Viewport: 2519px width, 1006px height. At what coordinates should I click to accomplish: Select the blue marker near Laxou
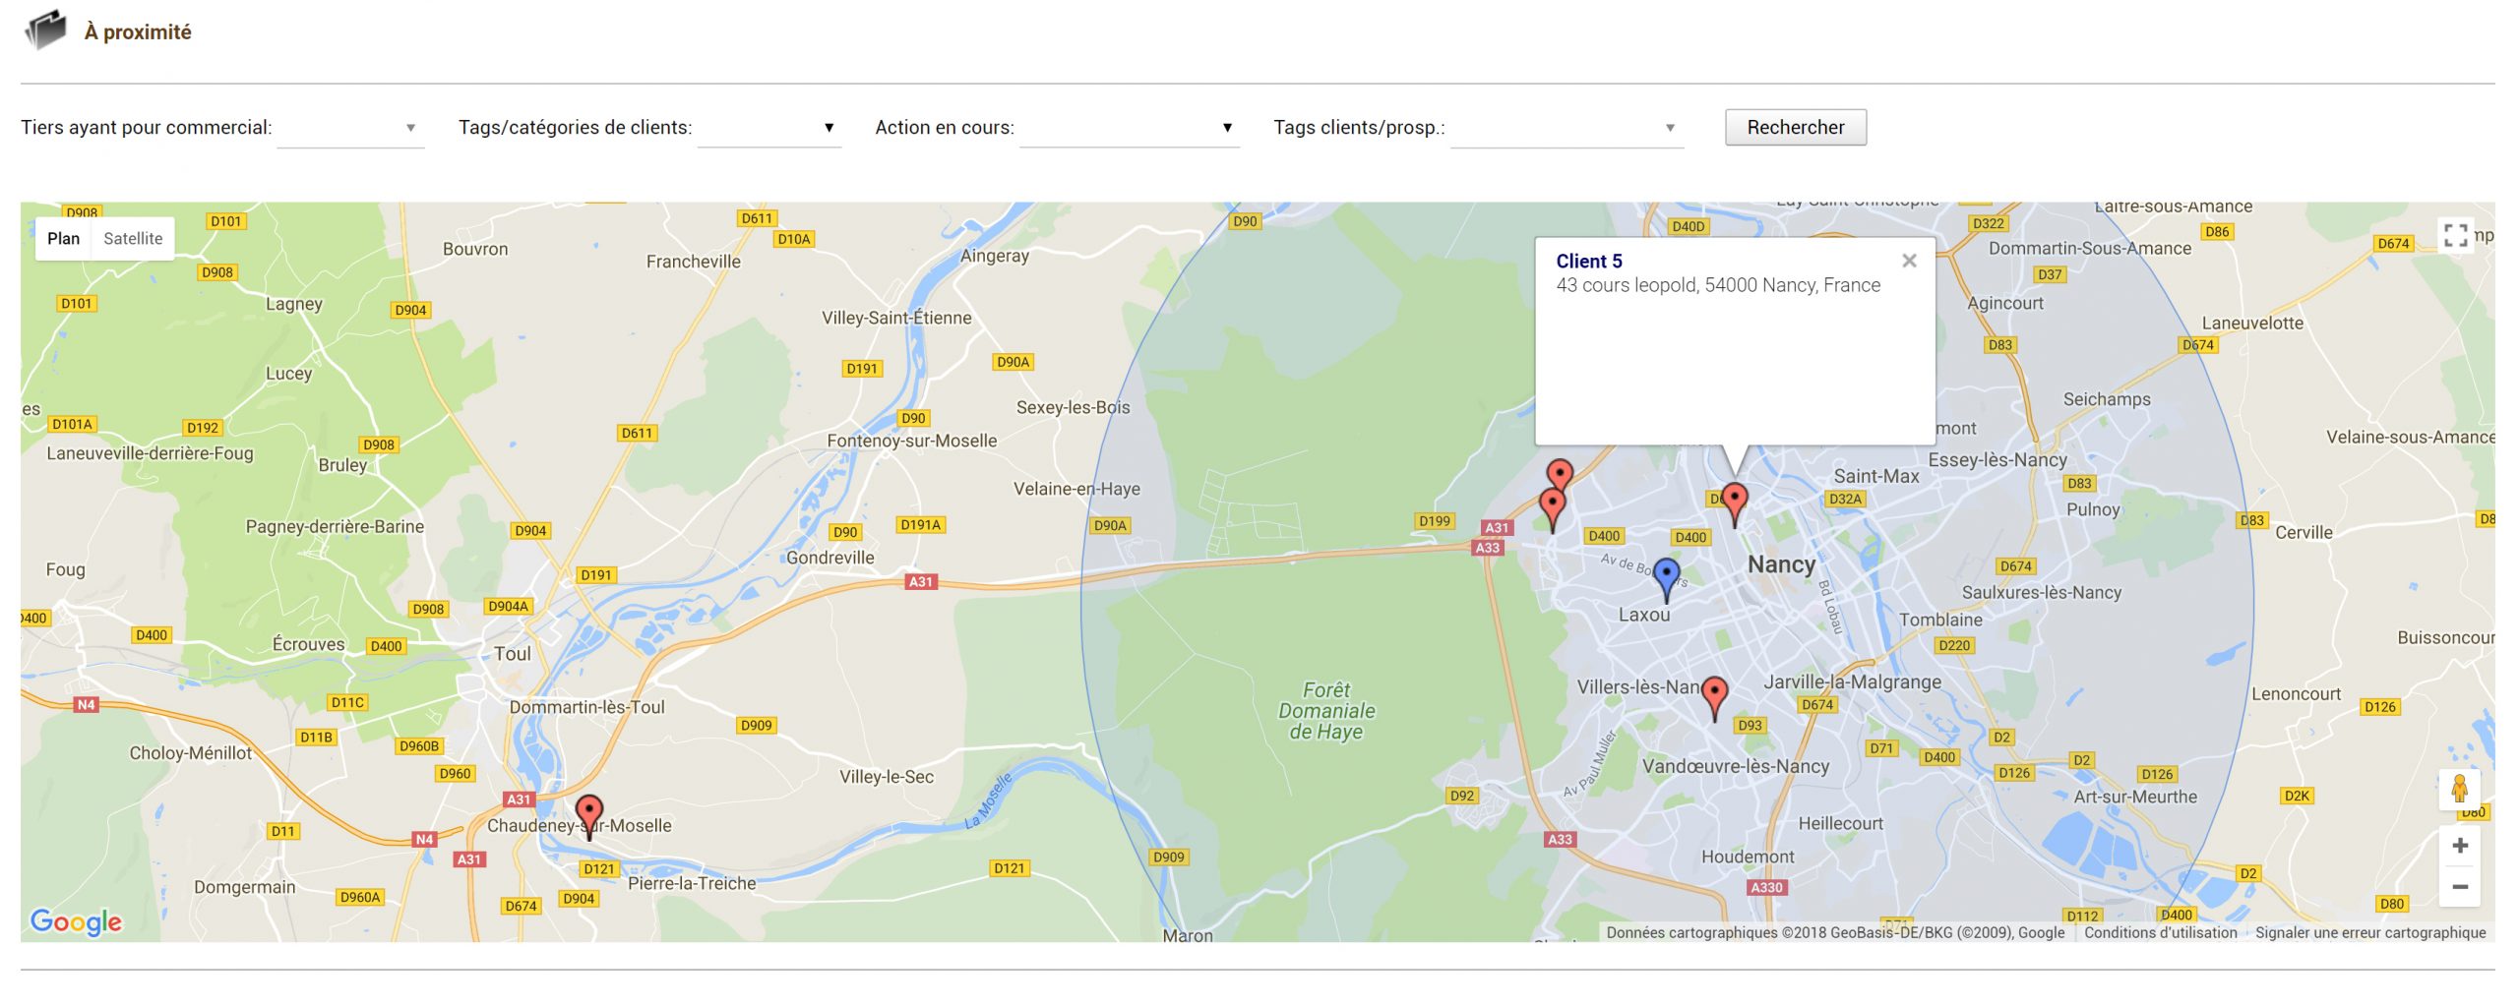point(1666,579)
